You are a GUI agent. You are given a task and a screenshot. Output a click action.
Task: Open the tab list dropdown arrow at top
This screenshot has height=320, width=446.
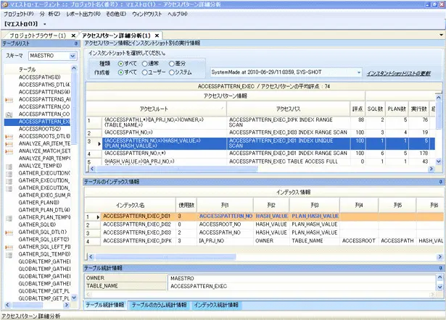[441, 35]
